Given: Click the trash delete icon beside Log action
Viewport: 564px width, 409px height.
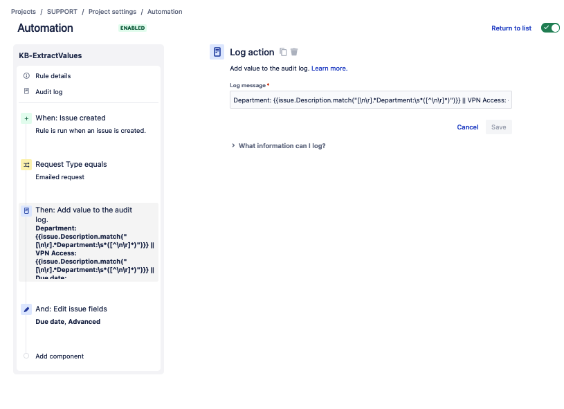Looking at the screenshot, I should pos(294,52).
